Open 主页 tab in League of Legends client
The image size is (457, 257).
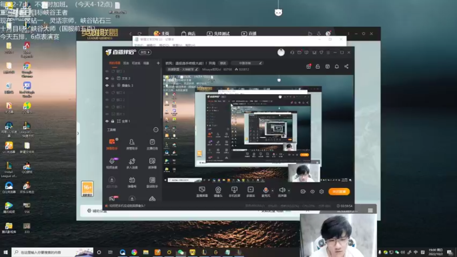tap(162, 33)
